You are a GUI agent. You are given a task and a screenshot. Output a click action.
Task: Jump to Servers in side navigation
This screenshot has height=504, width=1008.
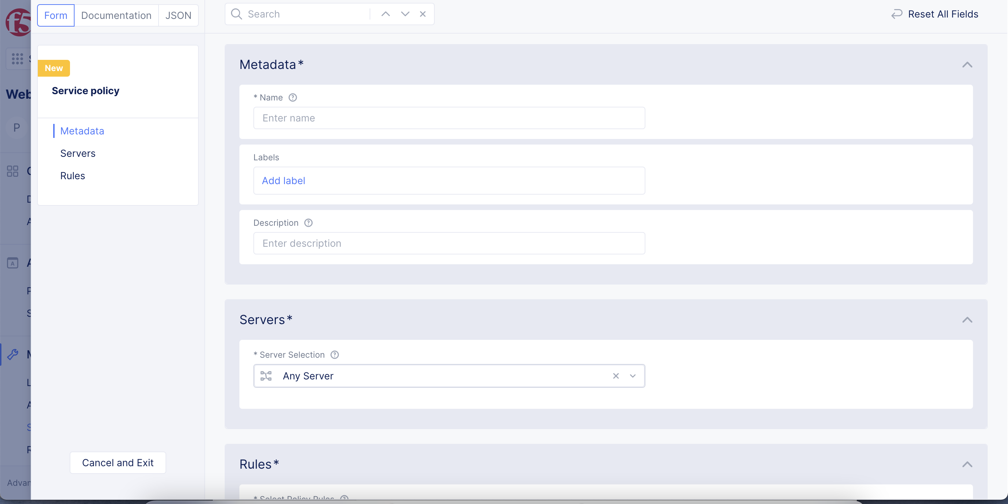pos(77,153)
